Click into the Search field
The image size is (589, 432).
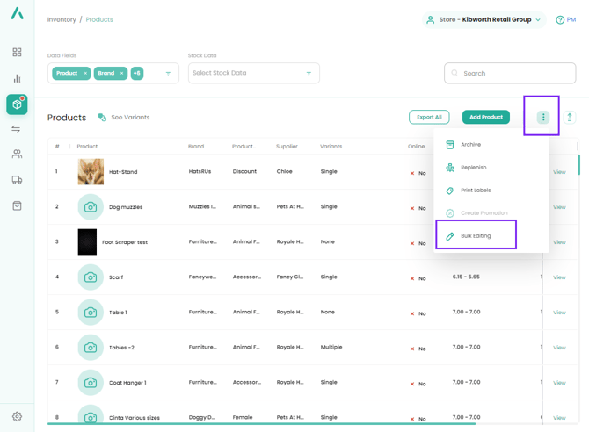click(x=515, y=74)
